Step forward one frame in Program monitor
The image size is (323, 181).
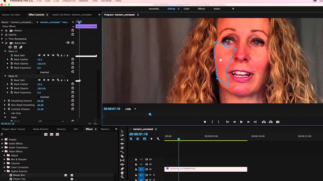coord(248,122)
